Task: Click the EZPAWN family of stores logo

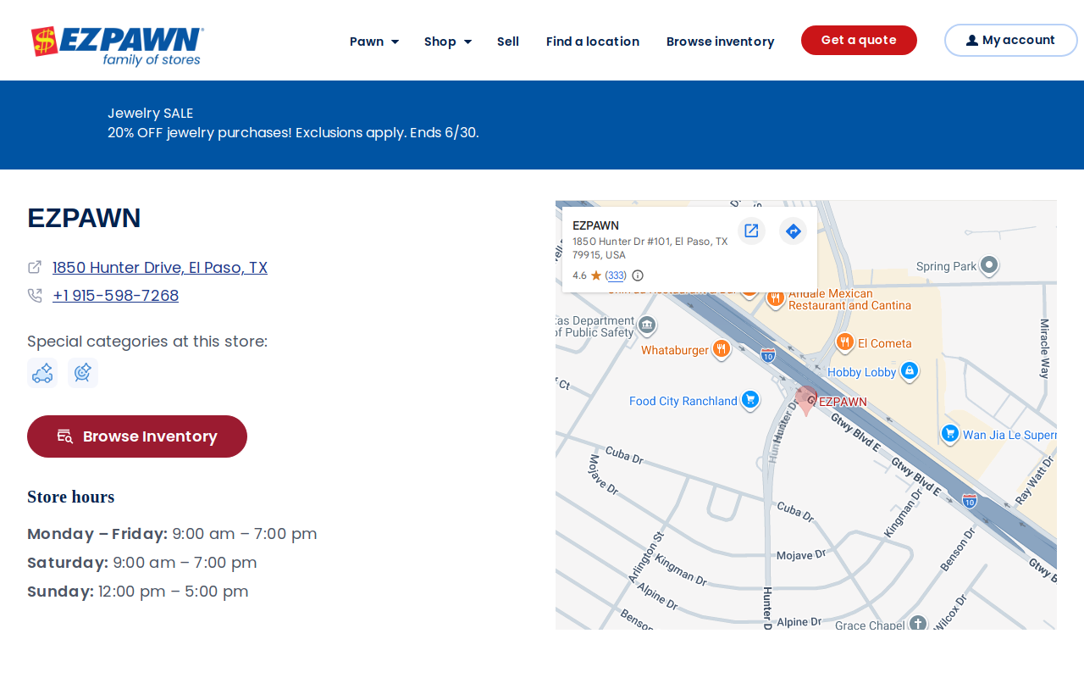Action: point(117,46)
